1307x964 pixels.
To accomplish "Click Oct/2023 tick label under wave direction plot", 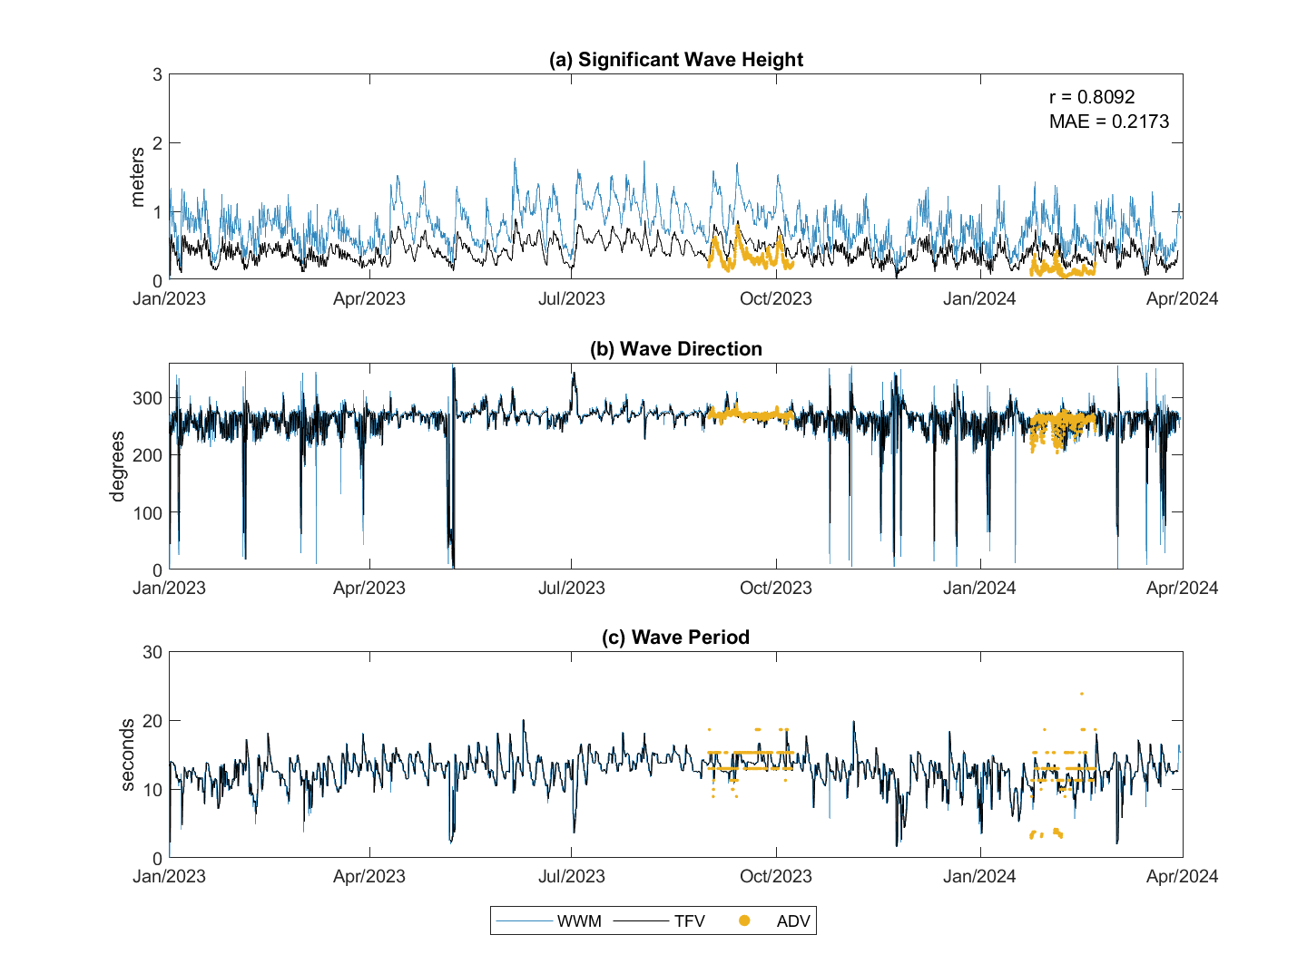I will coord(776,588).
